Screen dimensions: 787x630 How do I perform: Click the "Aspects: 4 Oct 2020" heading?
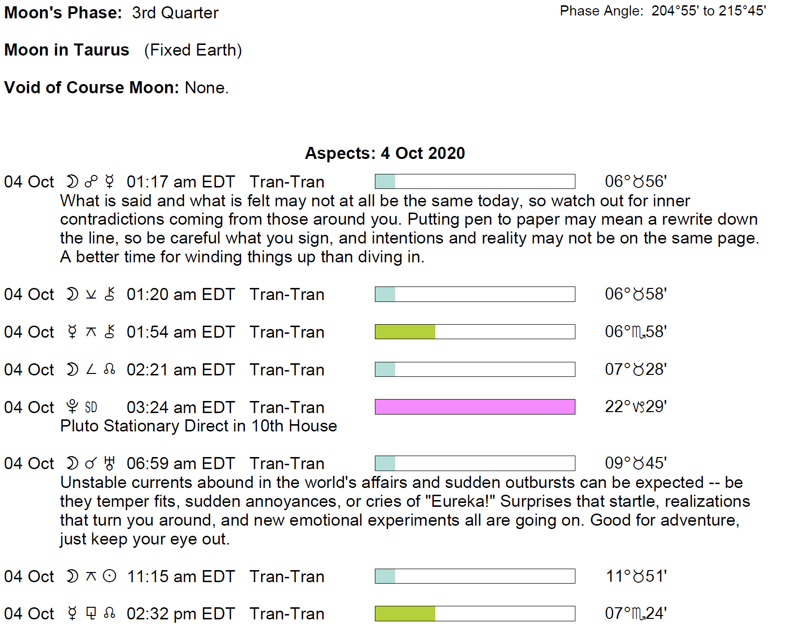coord(385,153)
